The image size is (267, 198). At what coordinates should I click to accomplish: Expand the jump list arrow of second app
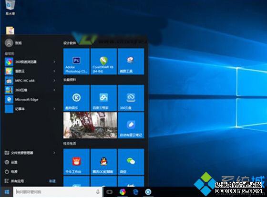coord(54,71)
